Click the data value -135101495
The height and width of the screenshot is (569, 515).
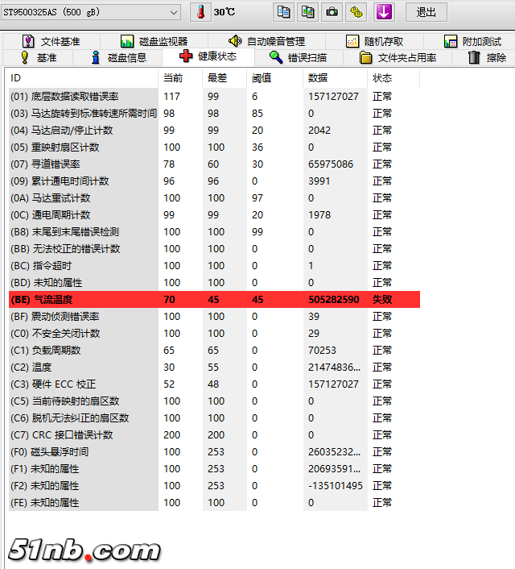pyautogui.click(x=336, y=486)
